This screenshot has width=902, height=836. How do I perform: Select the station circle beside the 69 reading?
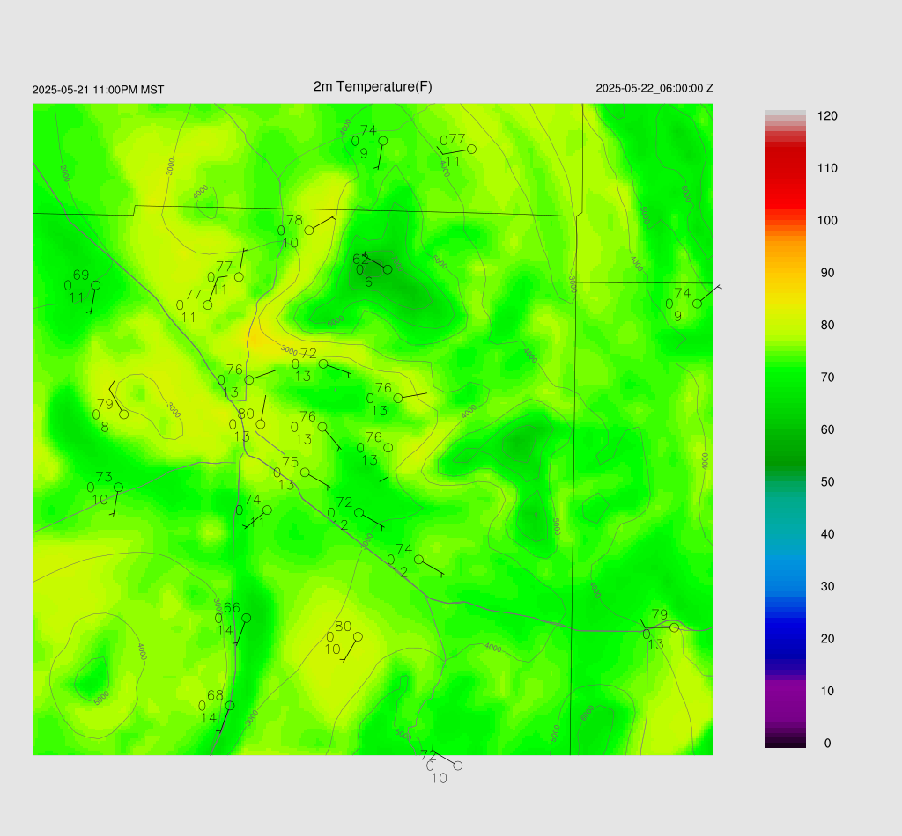(96, 286)
